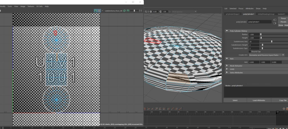Click the Radius value input field
Viewport: 288px width, 129px height.
click(254, 34)
